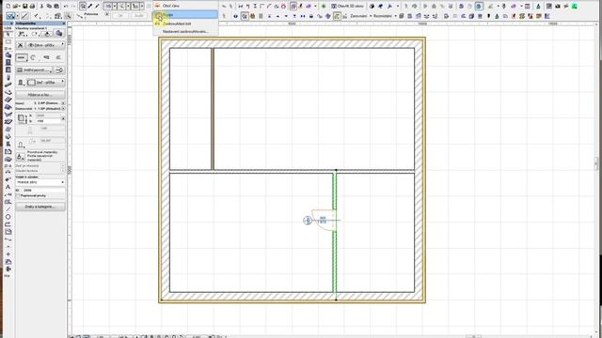Click the 'Značky a kategorie...' button
The image size is (602, 338).
40,207
